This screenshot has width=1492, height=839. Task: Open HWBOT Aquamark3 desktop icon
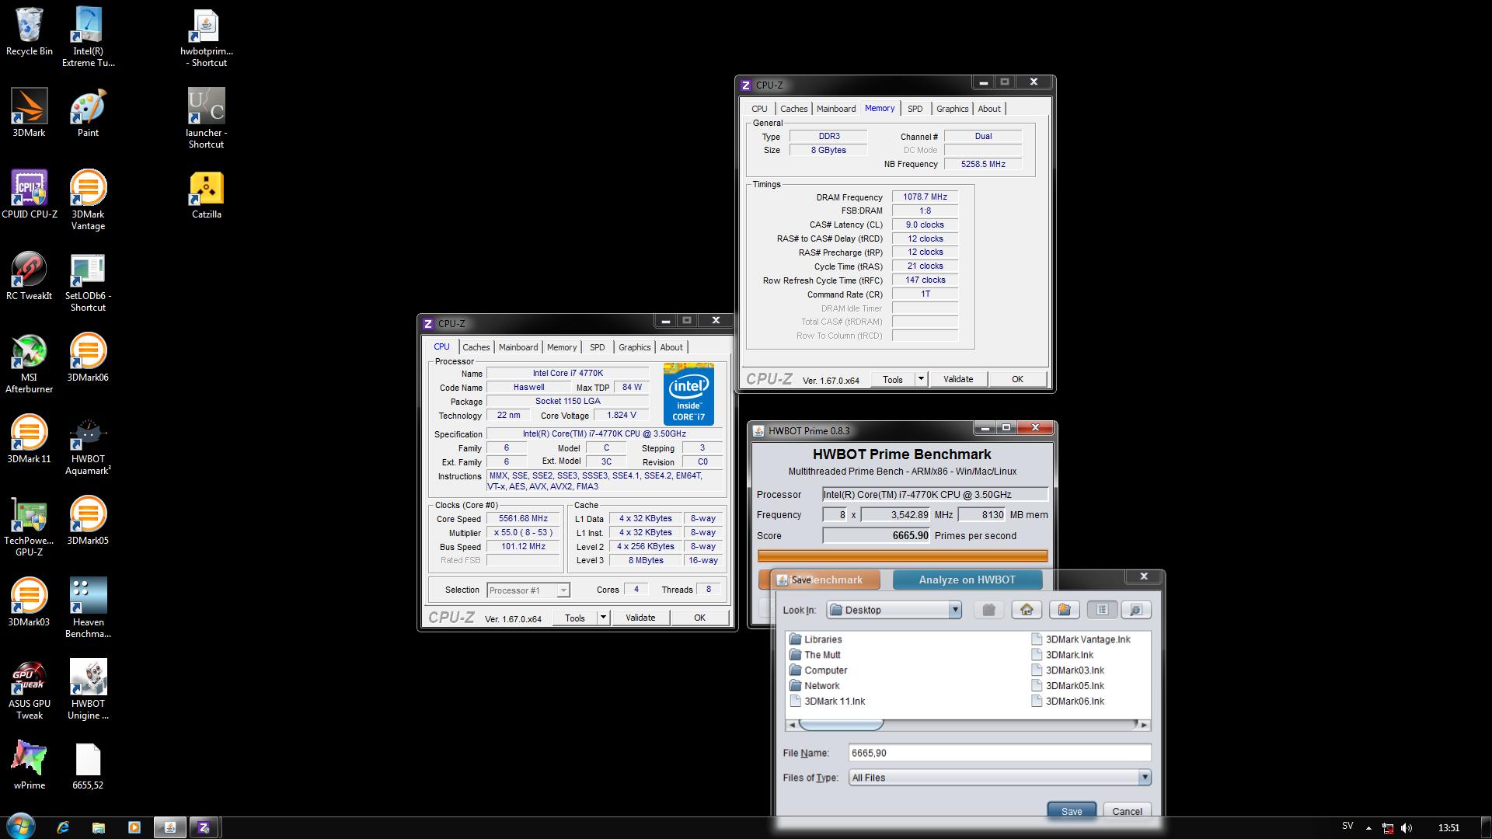[x=88, y=444]
